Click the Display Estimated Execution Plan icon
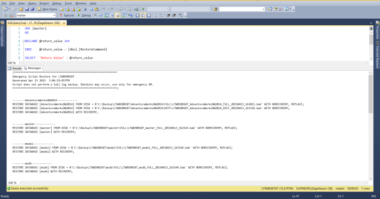 click(106, 15)
